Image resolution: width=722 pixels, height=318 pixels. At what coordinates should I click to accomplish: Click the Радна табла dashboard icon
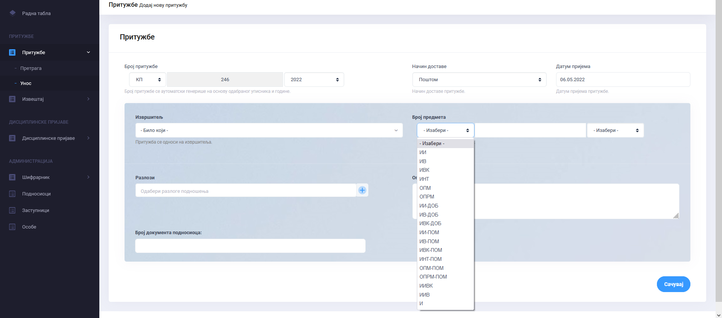(12, 13)
